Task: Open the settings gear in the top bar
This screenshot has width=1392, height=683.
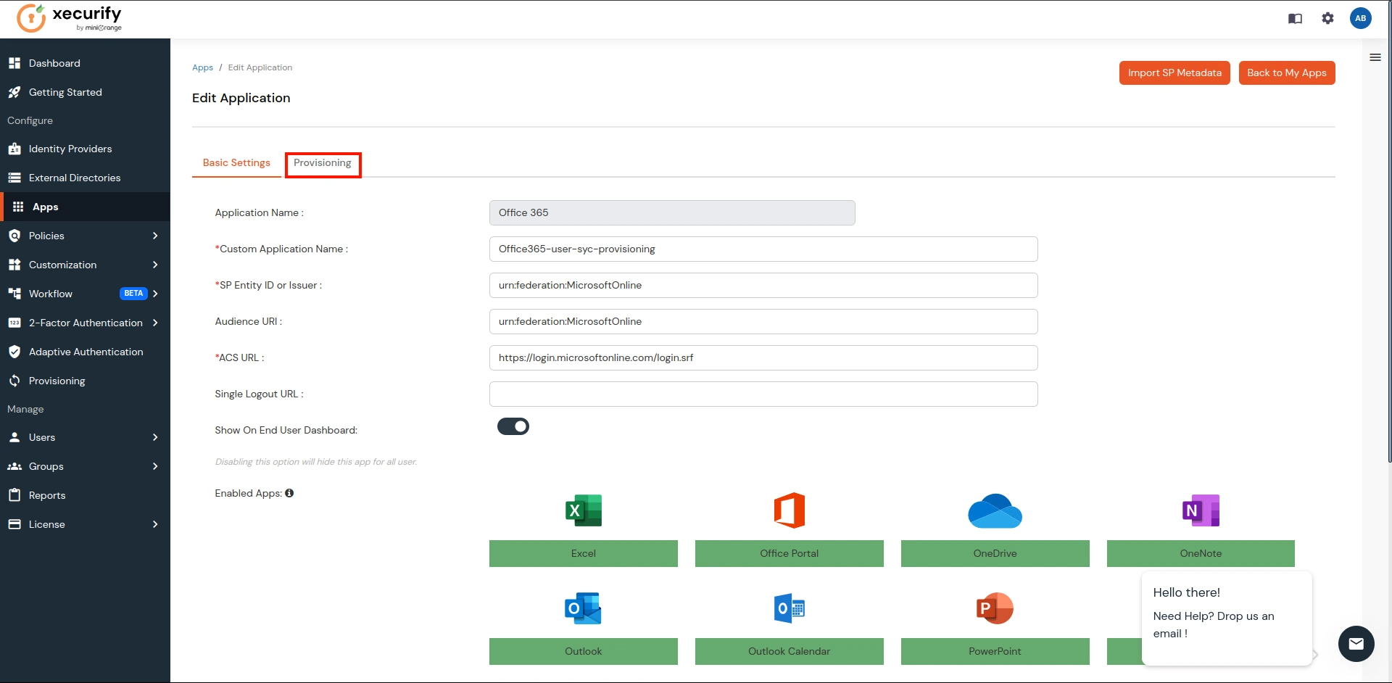Action: coord(1328,18)
